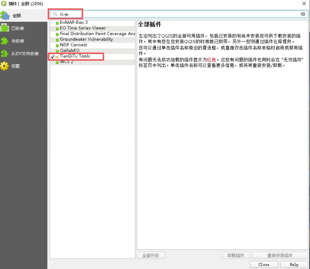
Task: Select WCS 2 plugin row
Action: [93, 62]
